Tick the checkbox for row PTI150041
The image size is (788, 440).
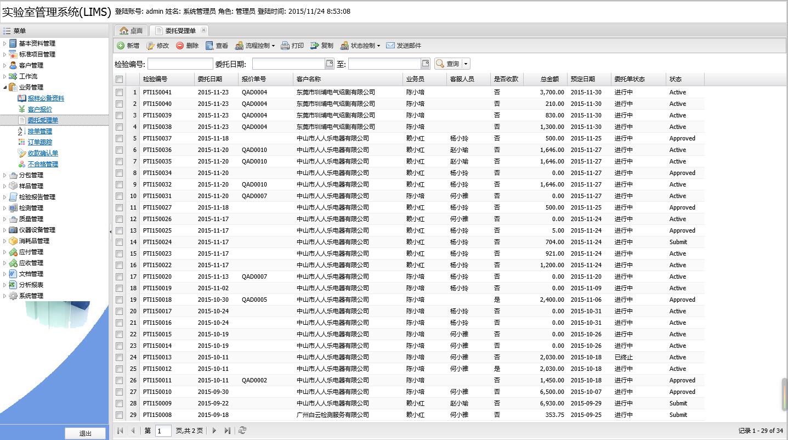point(119,92)
